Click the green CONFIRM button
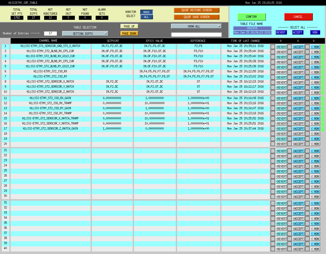 pos(251,17)
